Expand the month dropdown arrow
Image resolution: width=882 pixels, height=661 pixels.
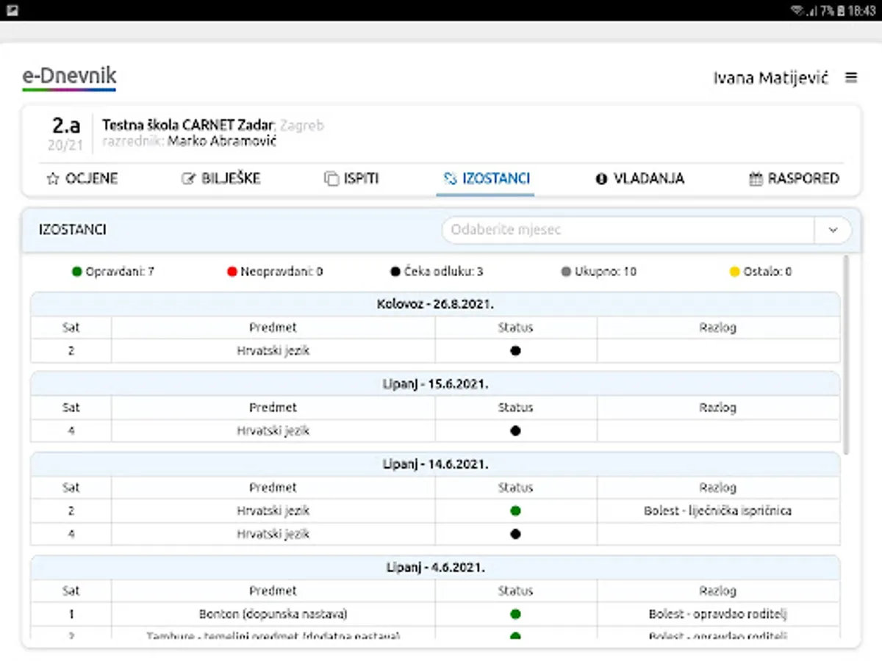[833, 230]
